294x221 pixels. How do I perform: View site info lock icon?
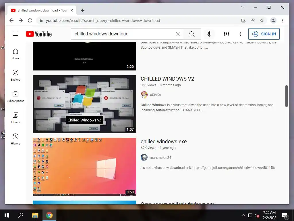click(41, 20)
